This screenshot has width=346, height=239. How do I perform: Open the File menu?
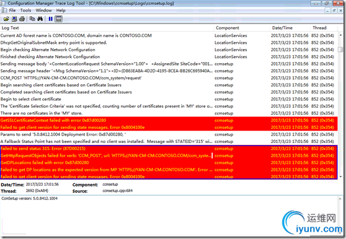[12, 11]
